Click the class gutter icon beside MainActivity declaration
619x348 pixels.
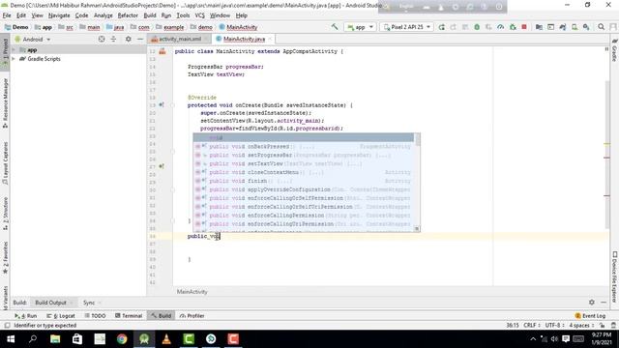pyautogui.click(x=162, y=51)
